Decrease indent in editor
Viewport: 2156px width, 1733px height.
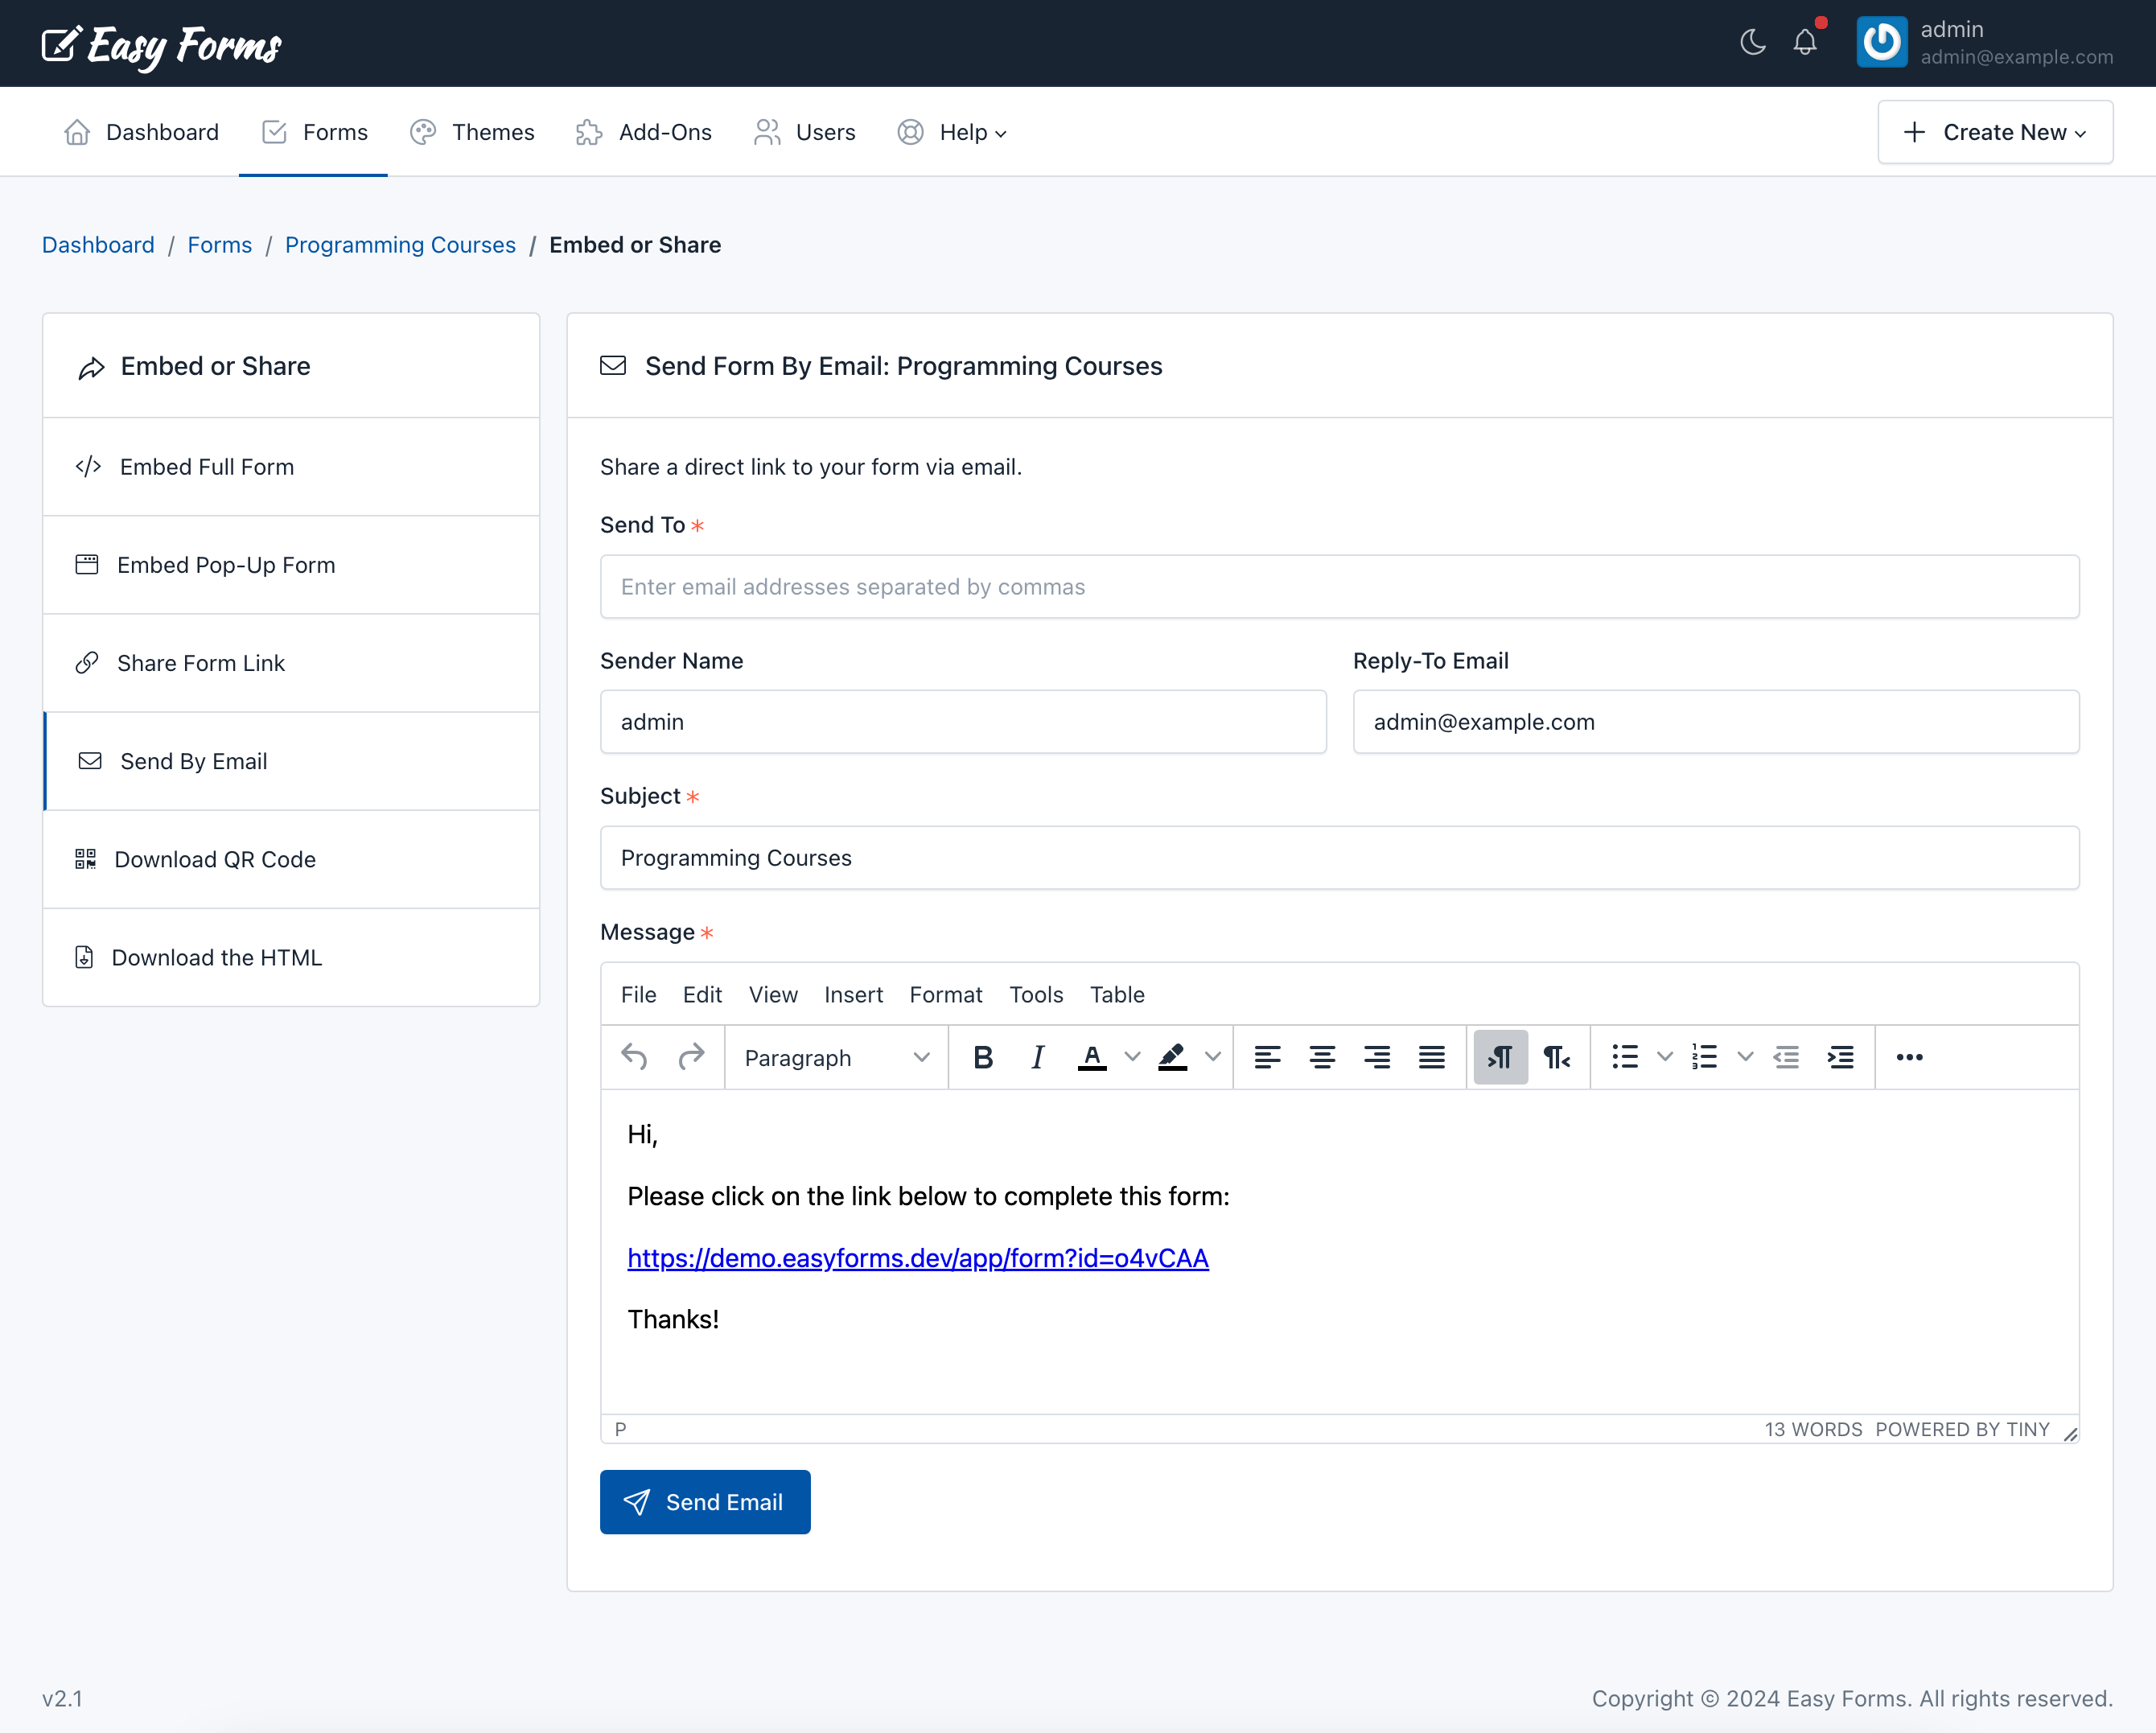tap(1786, 1057)
